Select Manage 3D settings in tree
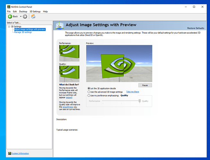210x160 pixels. (23, 32)
